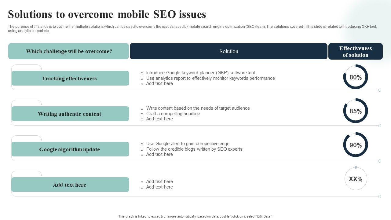Click the slide title 'Solutions to overcome mobile SEO issues'
391x220 pixels.
[107, 14]
